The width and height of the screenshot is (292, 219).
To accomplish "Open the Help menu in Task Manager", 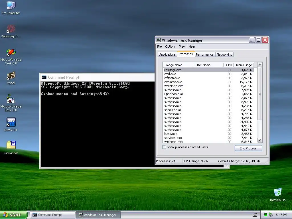I will click(192, 46).
